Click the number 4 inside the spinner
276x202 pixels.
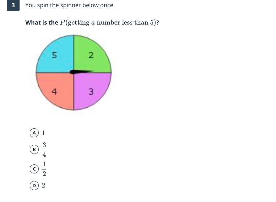tap(54, 91)
